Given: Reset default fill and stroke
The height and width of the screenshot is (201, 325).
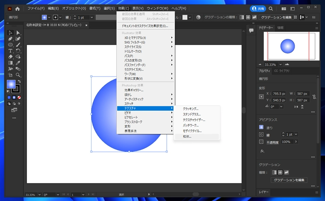Looking at the screenshot, I should tap(8, 92).
